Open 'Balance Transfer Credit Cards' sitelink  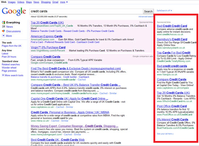[46, 31]
